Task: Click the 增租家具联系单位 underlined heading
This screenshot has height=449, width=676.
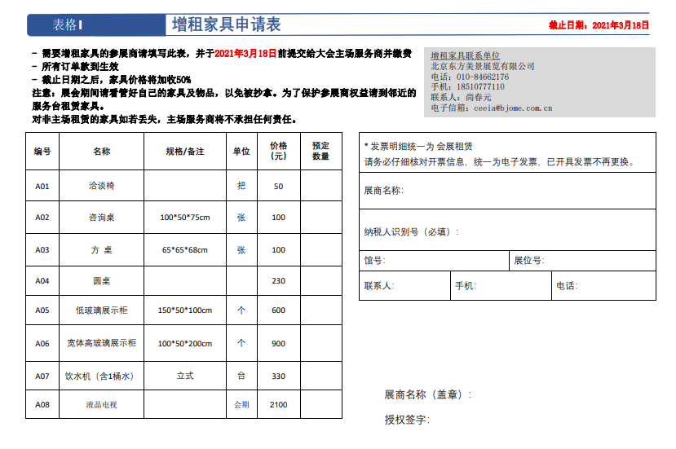Action: point(465,55)
